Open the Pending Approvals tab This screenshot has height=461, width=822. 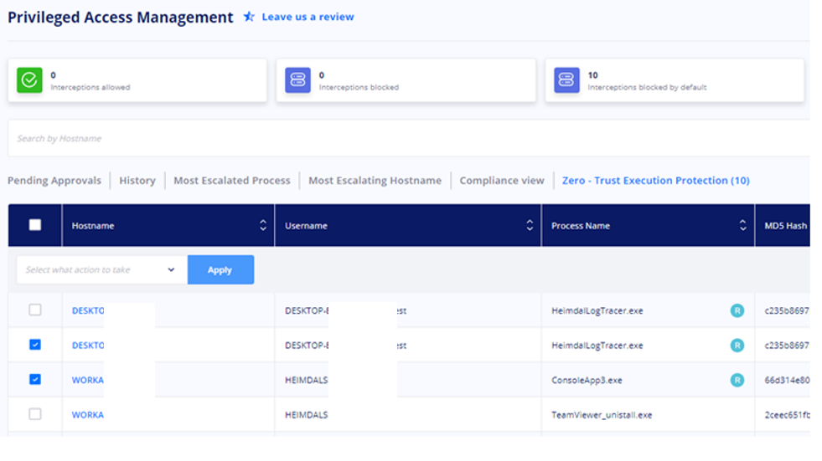point(54,181)
